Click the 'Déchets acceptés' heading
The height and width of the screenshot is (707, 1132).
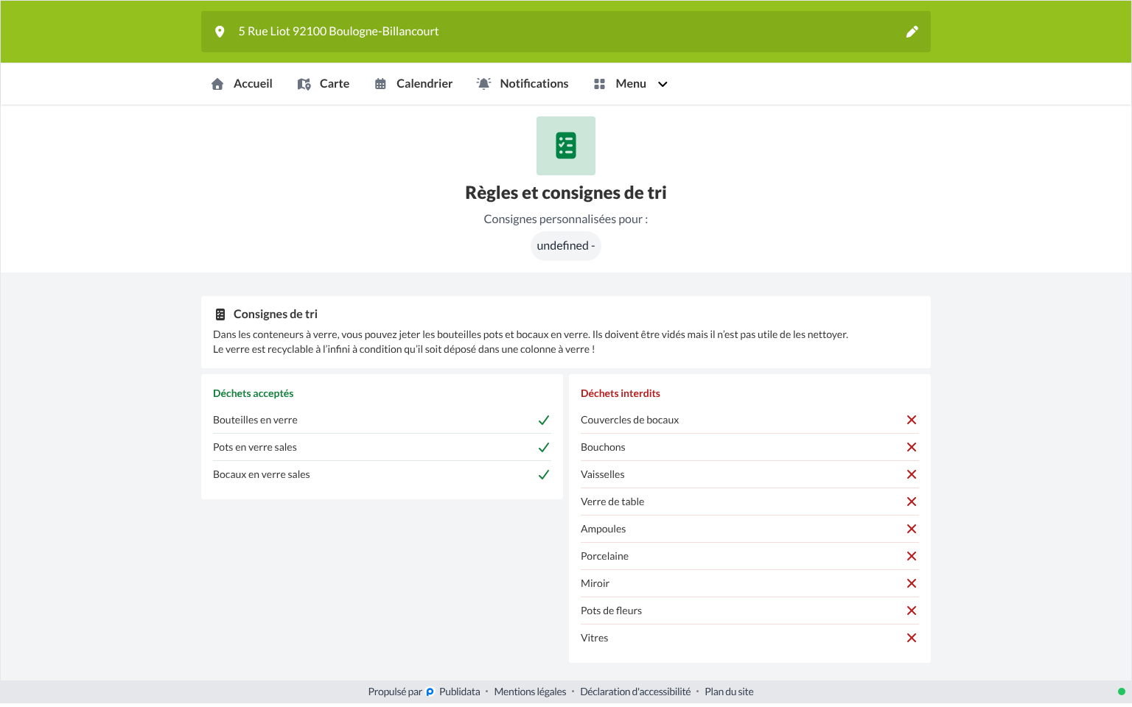click(x=254, y=394)
